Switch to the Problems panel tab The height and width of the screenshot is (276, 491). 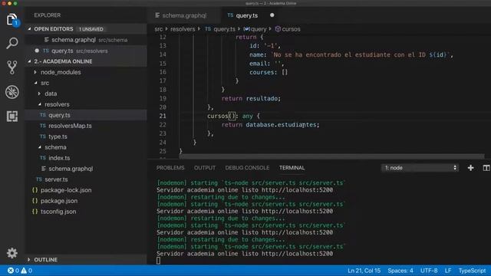(170, 168)
